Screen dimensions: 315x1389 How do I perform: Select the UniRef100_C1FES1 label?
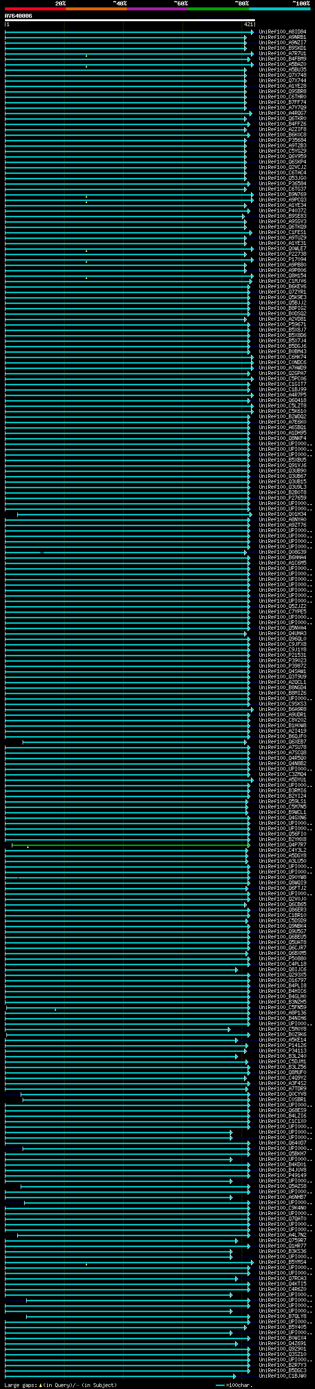click(282, 233)
